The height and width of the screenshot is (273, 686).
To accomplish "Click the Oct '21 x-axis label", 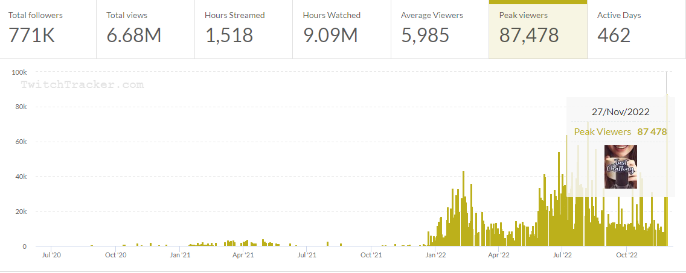I will [x=371, y=255].
